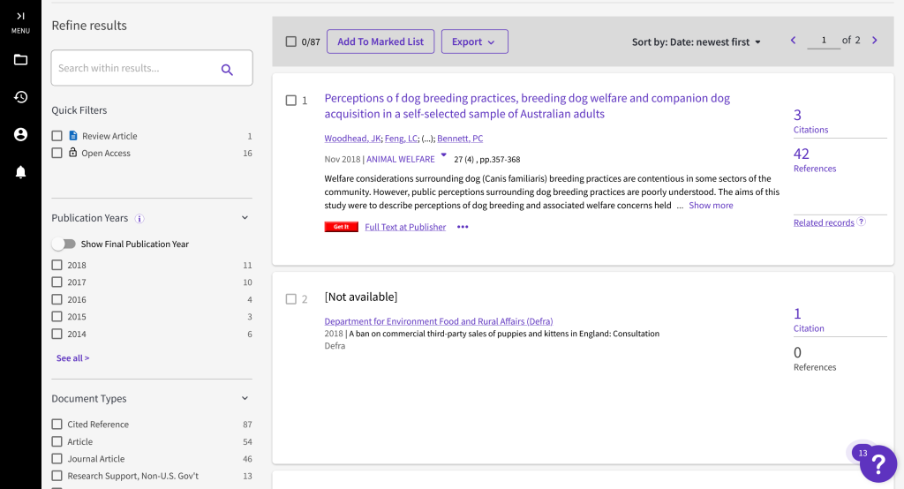Check the 2014 publication year
This screenshot has width=904, height=489.
coord(56,334)
